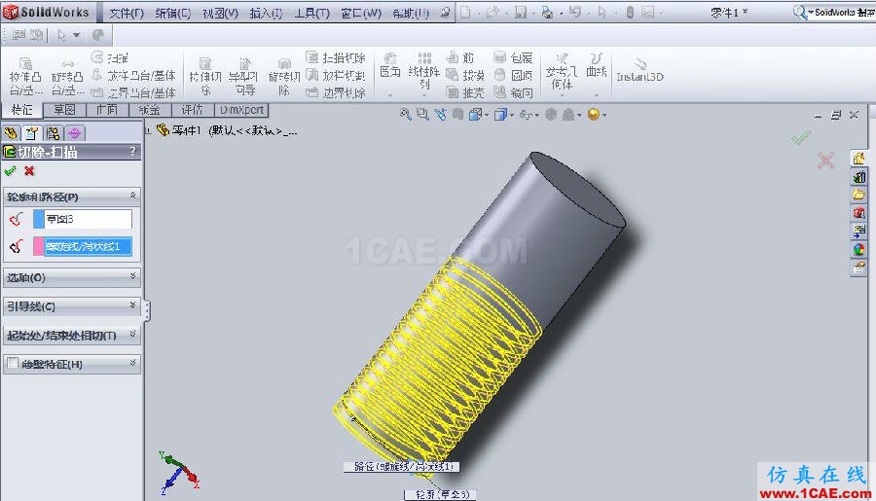
Task: Click the Previous View icon
Action: pyautogui.click(x=441, y=115)
